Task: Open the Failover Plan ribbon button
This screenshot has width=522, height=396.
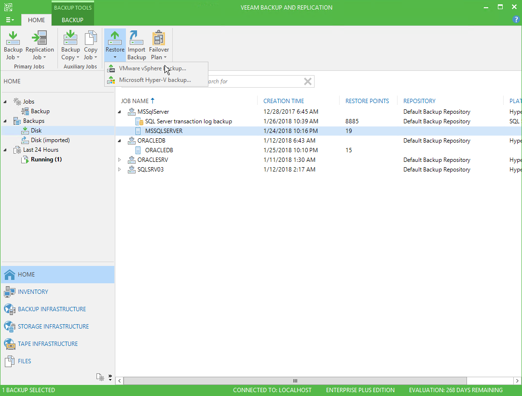Action: point(159,45)
